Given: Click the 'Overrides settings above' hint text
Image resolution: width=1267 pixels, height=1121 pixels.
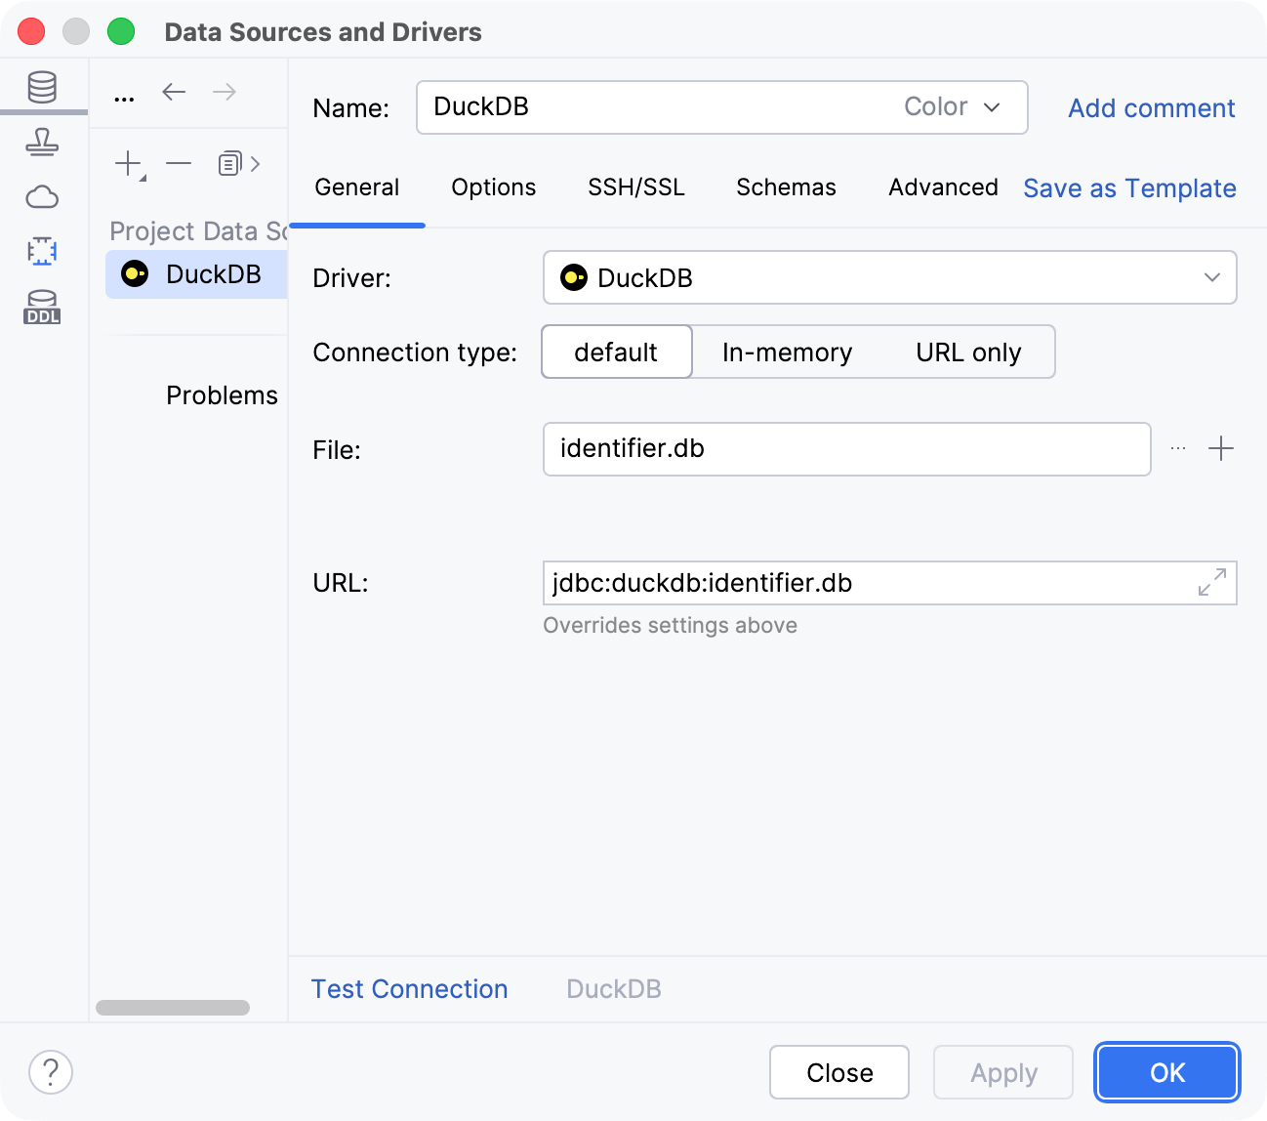Looking at the screenshot, I should point(670,625).
